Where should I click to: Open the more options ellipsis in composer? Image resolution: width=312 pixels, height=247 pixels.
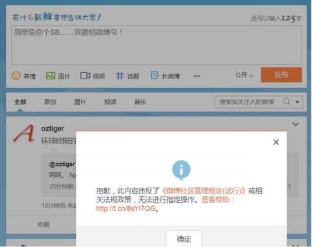[x=197, y=76]
